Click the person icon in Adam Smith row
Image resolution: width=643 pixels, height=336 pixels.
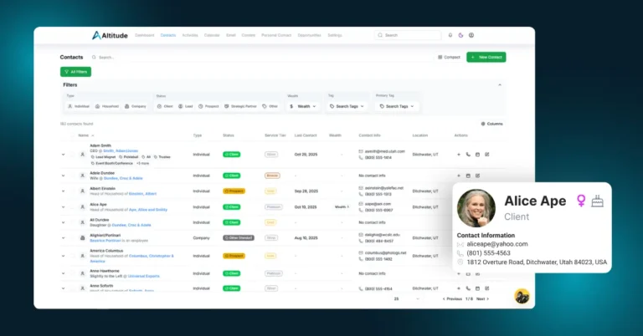click(82, 155)
